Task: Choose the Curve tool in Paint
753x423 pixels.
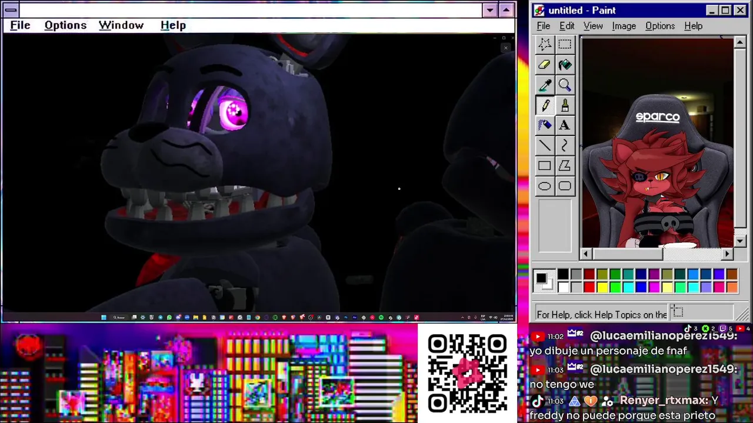Action: (x=565, y=146)
